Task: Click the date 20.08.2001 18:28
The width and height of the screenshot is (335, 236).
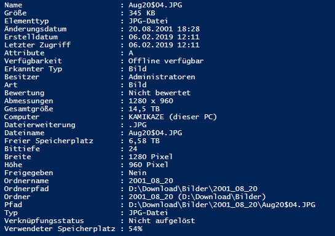Action: [x=164, y=29]
